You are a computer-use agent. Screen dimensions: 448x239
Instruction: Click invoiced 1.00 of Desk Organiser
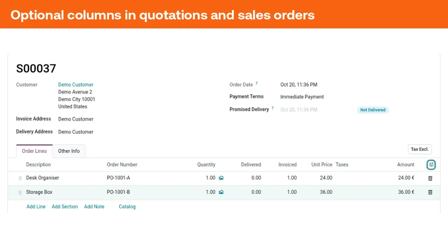tap(292, 178)
